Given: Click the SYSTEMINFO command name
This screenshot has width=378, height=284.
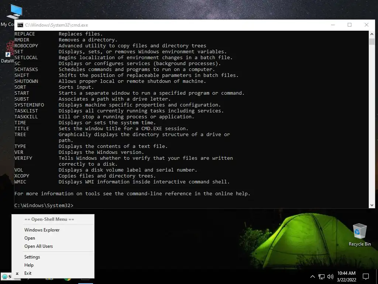Looking at the screenshot, I should 29,105.
